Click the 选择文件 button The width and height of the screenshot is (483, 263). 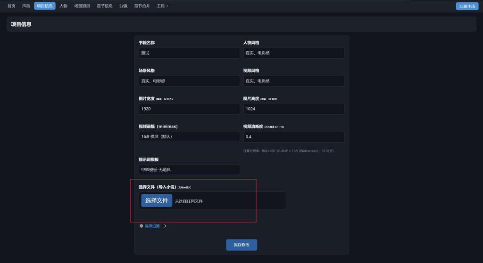pos(157,200)
